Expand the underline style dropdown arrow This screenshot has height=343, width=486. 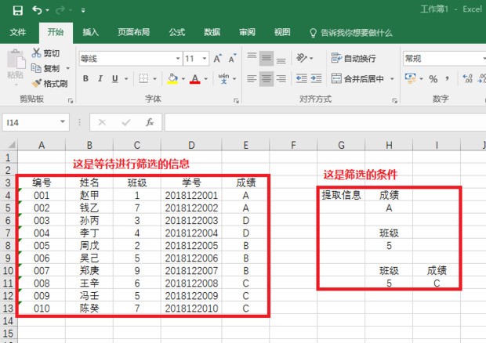click(126, 79)
